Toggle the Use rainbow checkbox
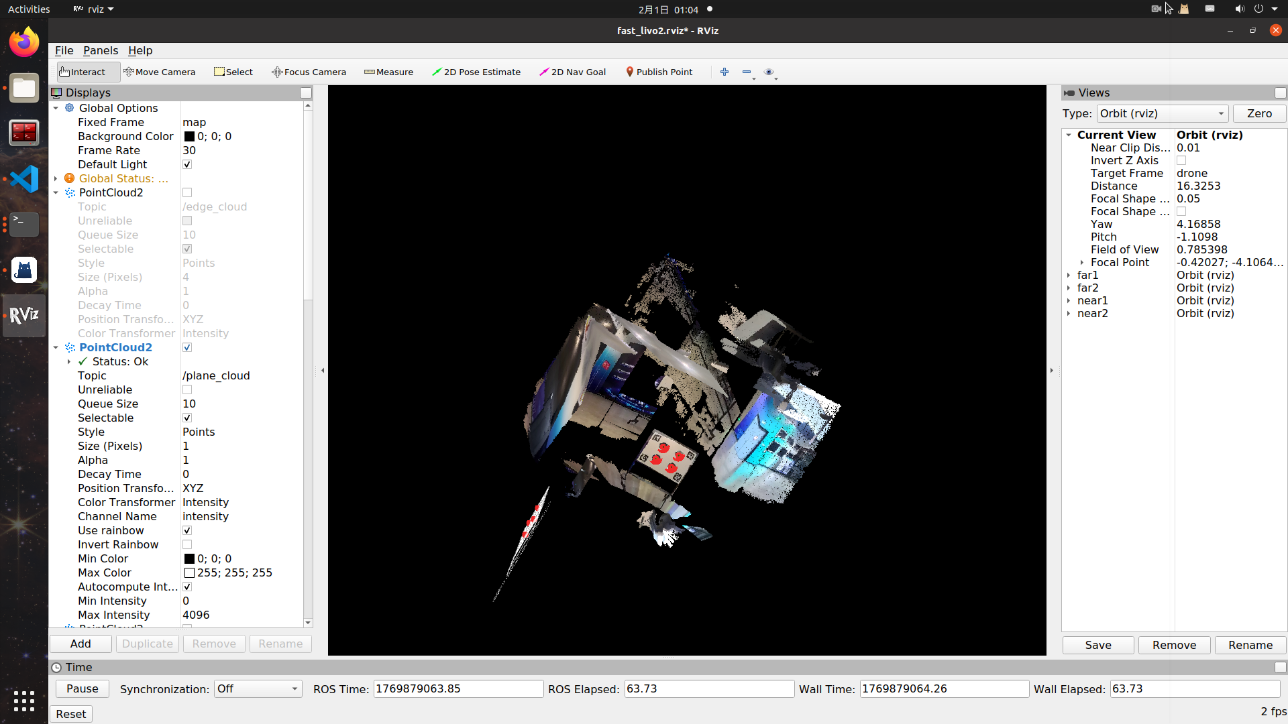Screen dimensions: 1288x724 click(x=187, y=530)
